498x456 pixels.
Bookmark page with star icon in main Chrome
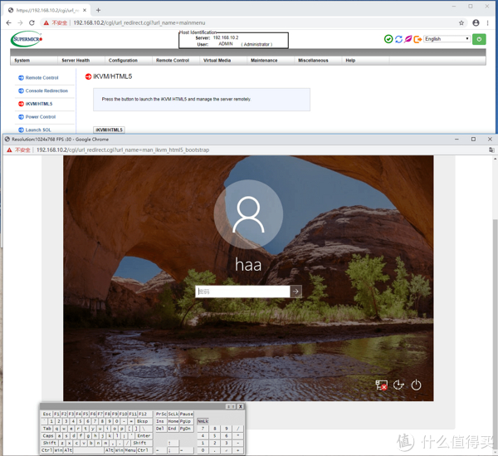tap(461, 23)
